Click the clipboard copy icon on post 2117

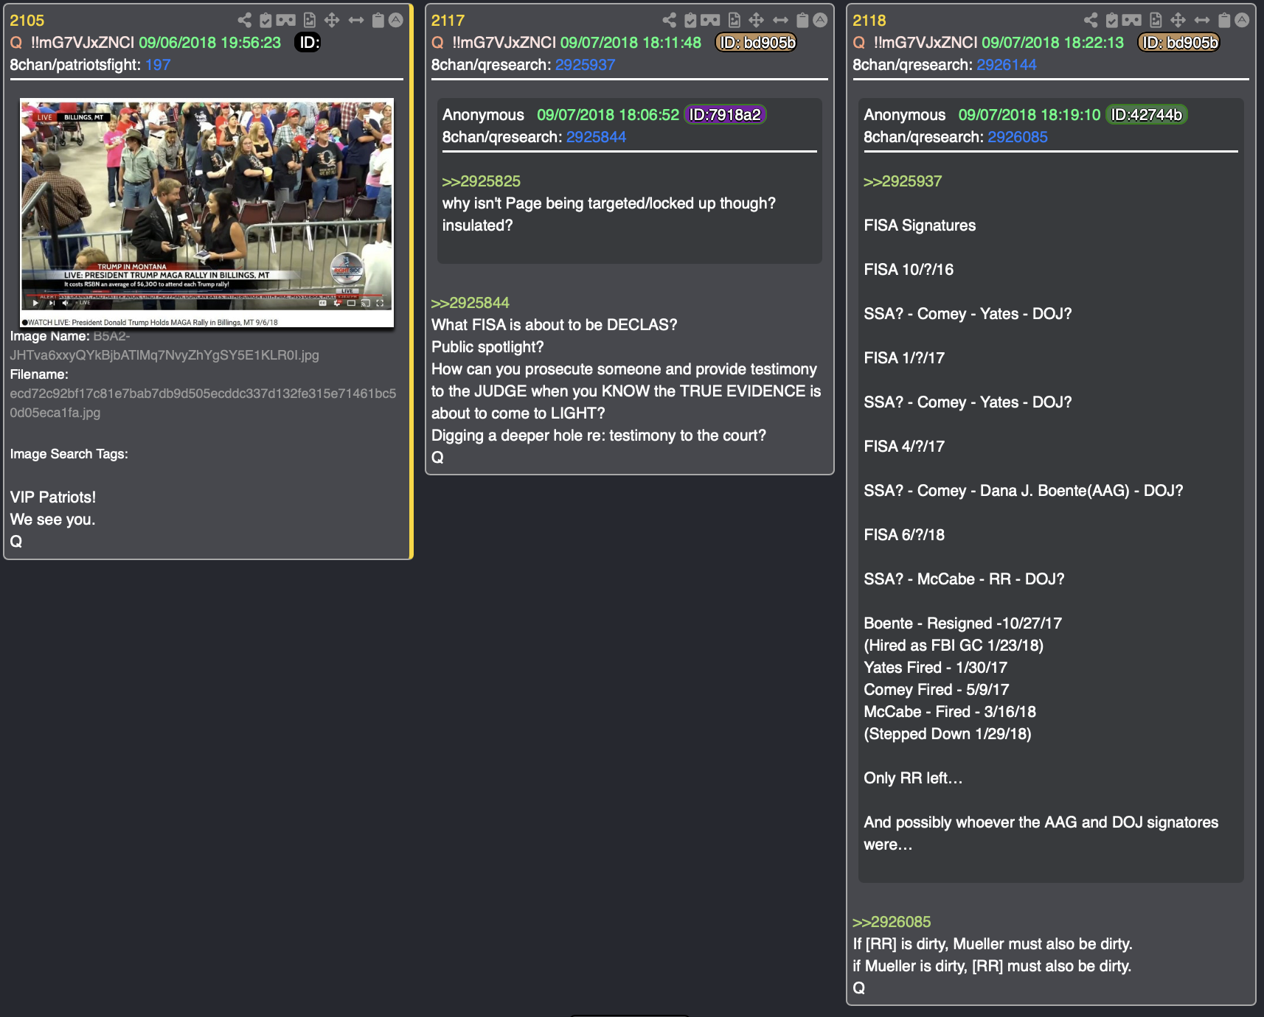(x=803, y=21)
